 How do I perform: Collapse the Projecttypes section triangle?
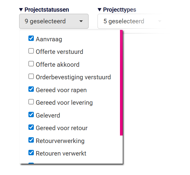pyautogui.click(x=100, y=10)
